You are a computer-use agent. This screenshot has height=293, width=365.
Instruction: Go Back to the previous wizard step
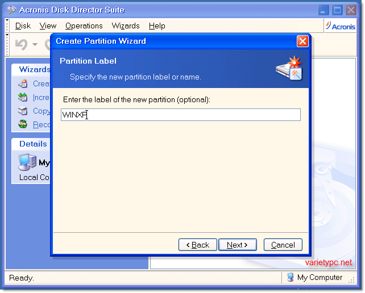click(x=198, y=245)
